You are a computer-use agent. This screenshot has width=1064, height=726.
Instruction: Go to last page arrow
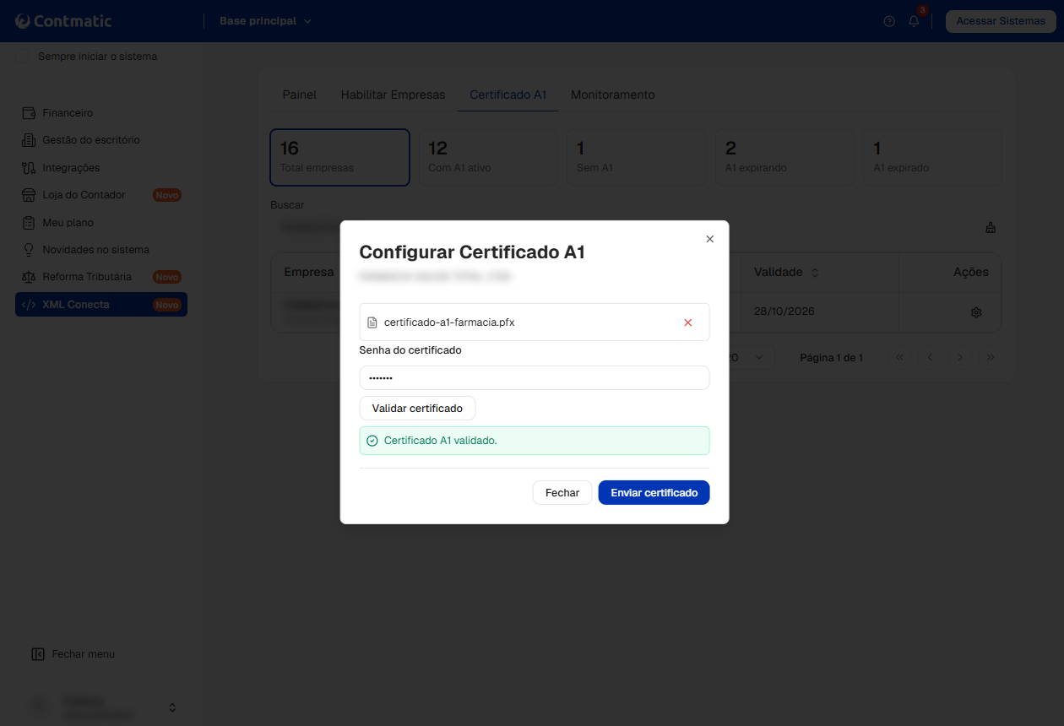coord(991,358)
